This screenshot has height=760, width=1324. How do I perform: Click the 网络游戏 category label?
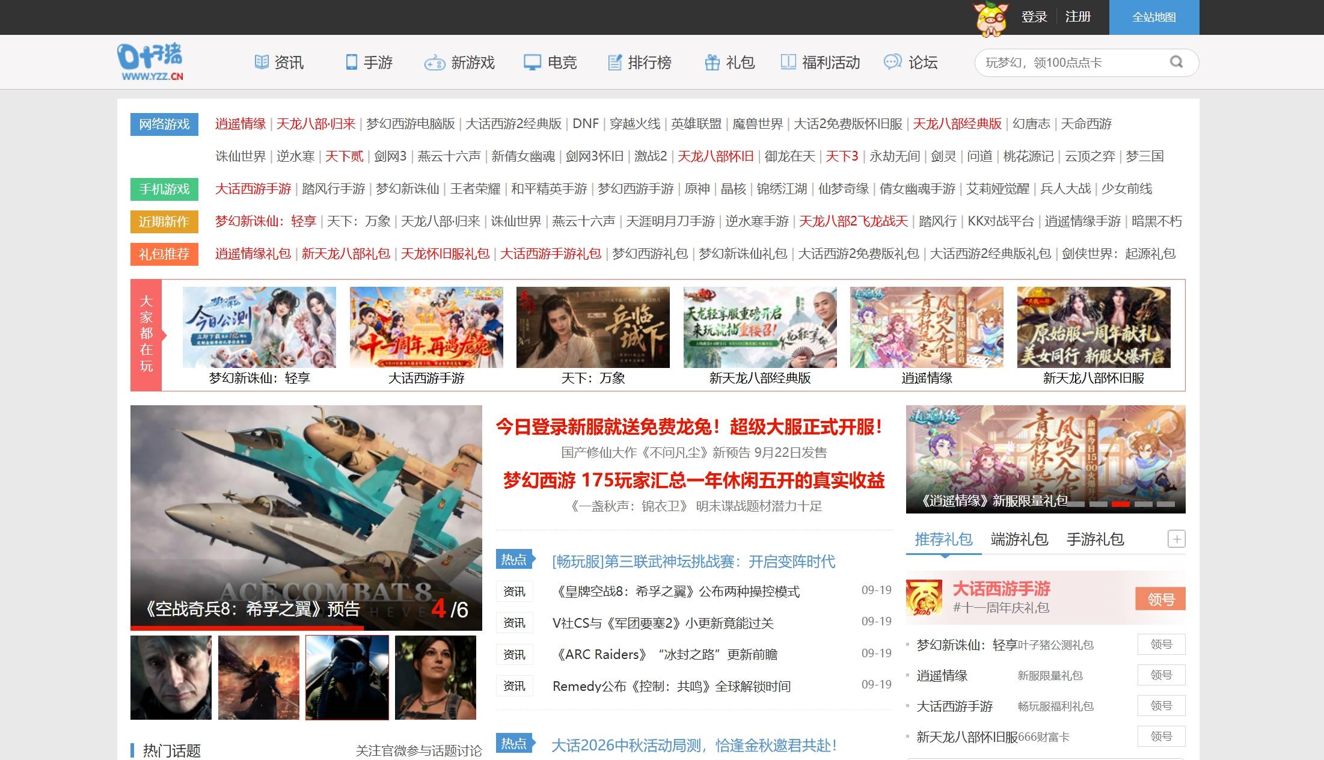pos(164,124)
